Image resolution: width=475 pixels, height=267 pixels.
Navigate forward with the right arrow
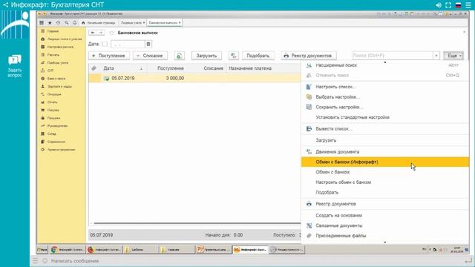pos(101,33)
